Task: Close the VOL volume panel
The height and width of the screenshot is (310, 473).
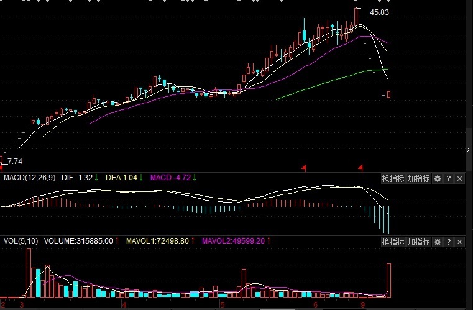Action: click(x=460, y=241)
